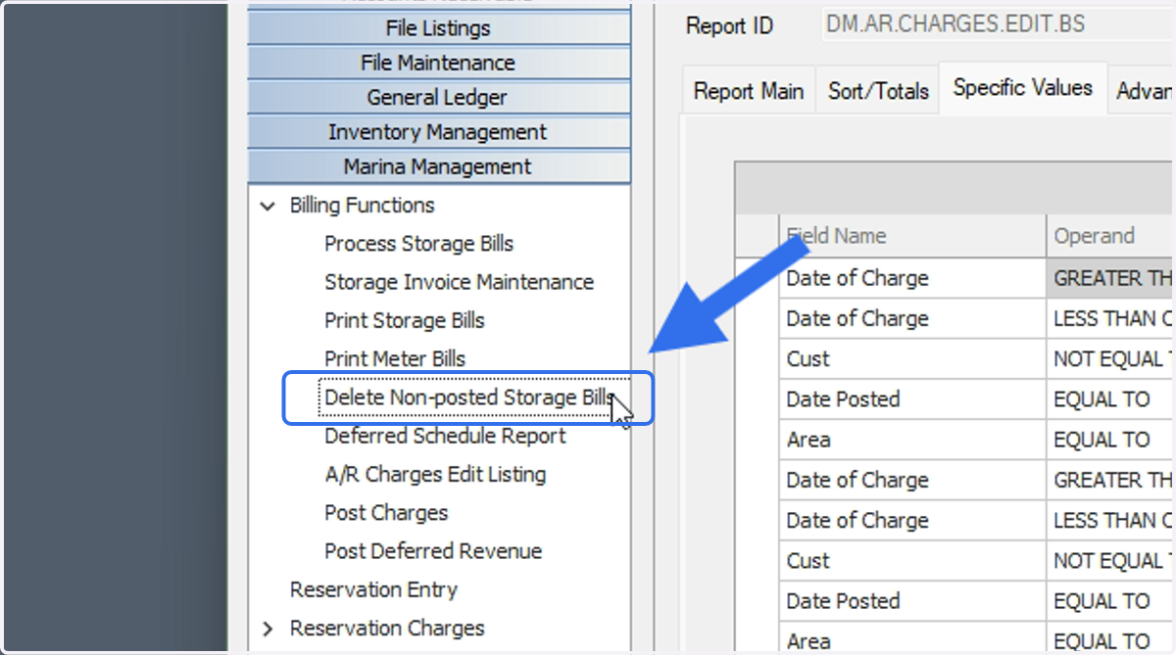
Task: Click the Report ID field
Action: click(999, 24)
